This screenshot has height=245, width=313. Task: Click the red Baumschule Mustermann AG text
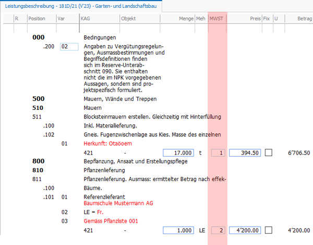tap(118, 203)
